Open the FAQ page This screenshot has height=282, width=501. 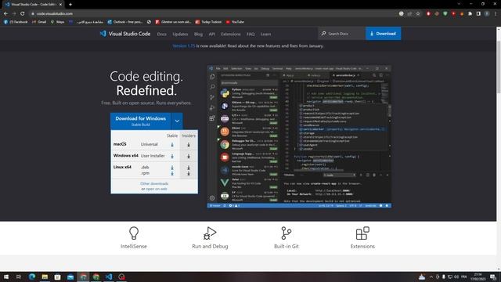250,34
